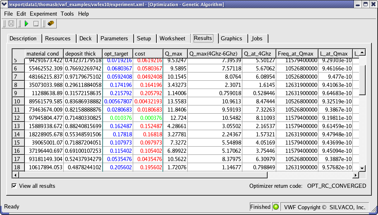The height and width of the screenshot is (215, 378).
Task: Select row header 14
Action: [18, 134]
